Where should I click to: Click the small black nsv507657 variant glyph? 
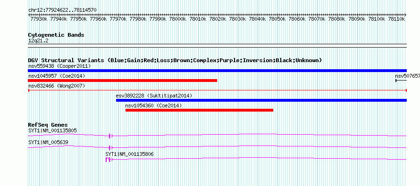[401, 81]
